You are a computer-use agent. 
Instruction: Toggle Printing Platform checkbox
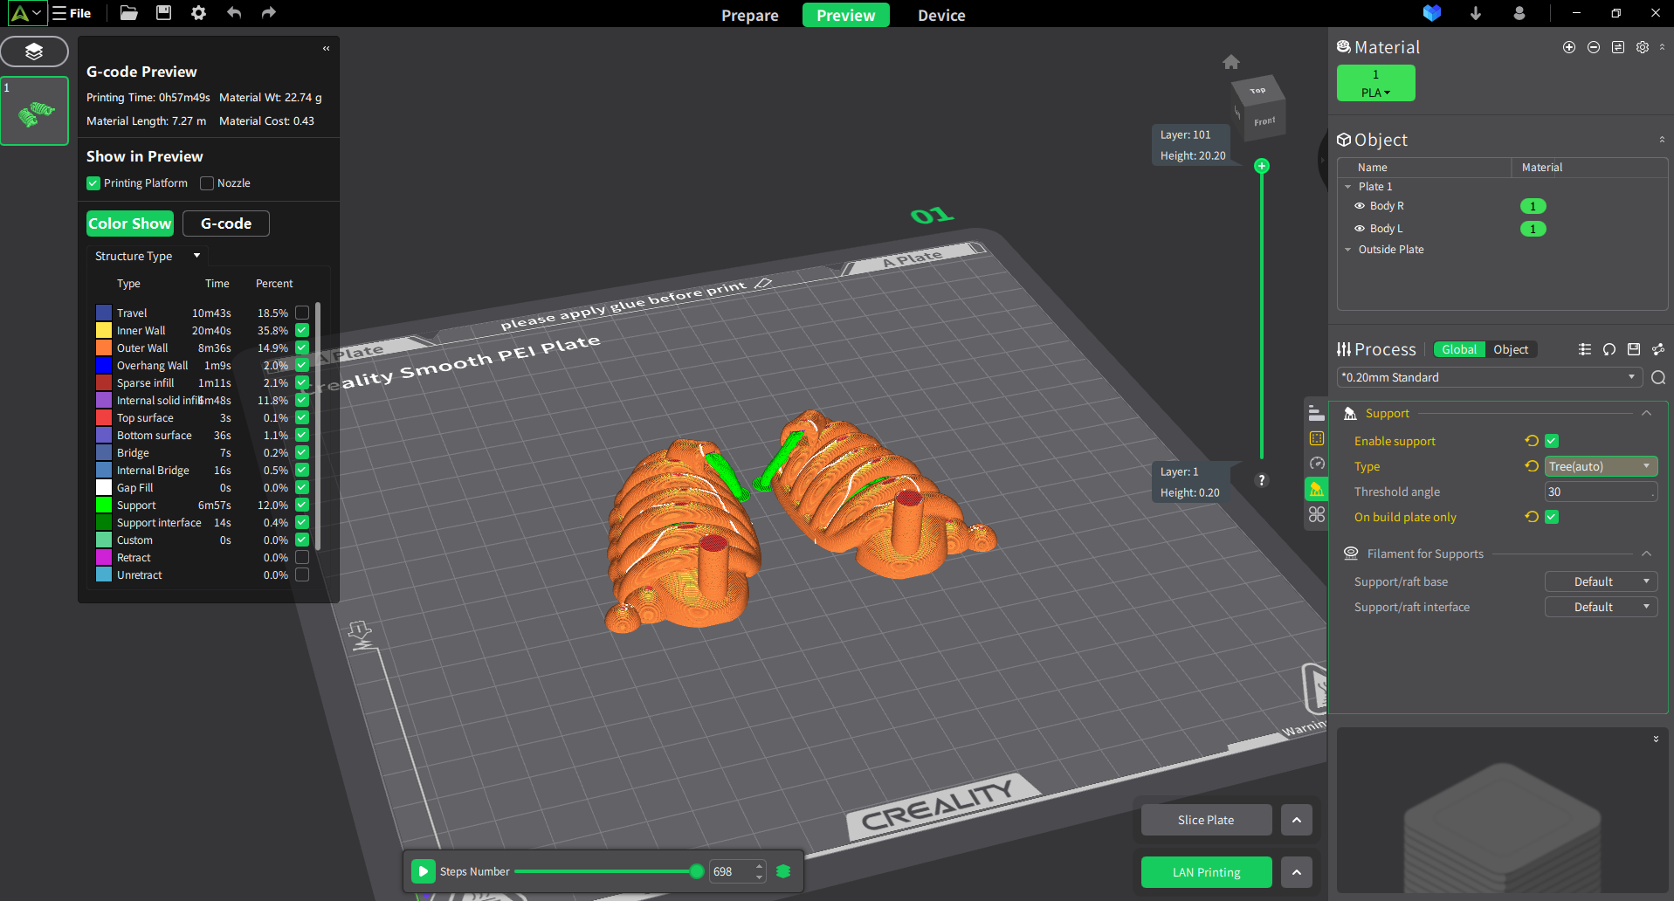click(x=93, y=183)
